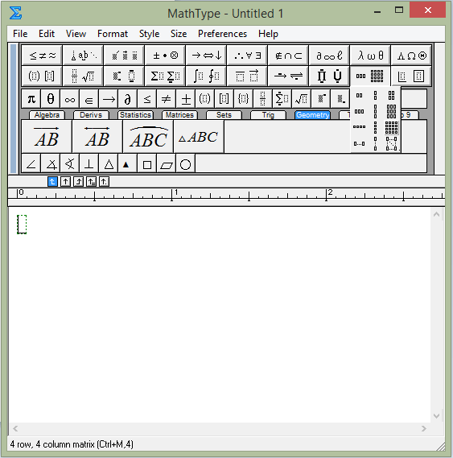Insert the curly braces template from the small bar
This screenshot has height=458, width=453.
tap(243, 99)
